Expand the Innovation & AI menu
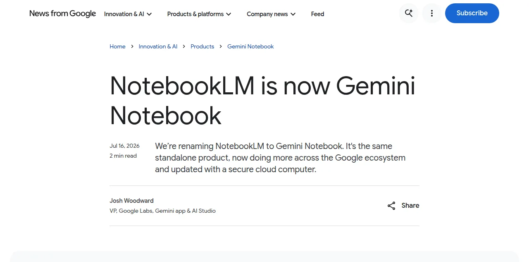 point(128,14)
